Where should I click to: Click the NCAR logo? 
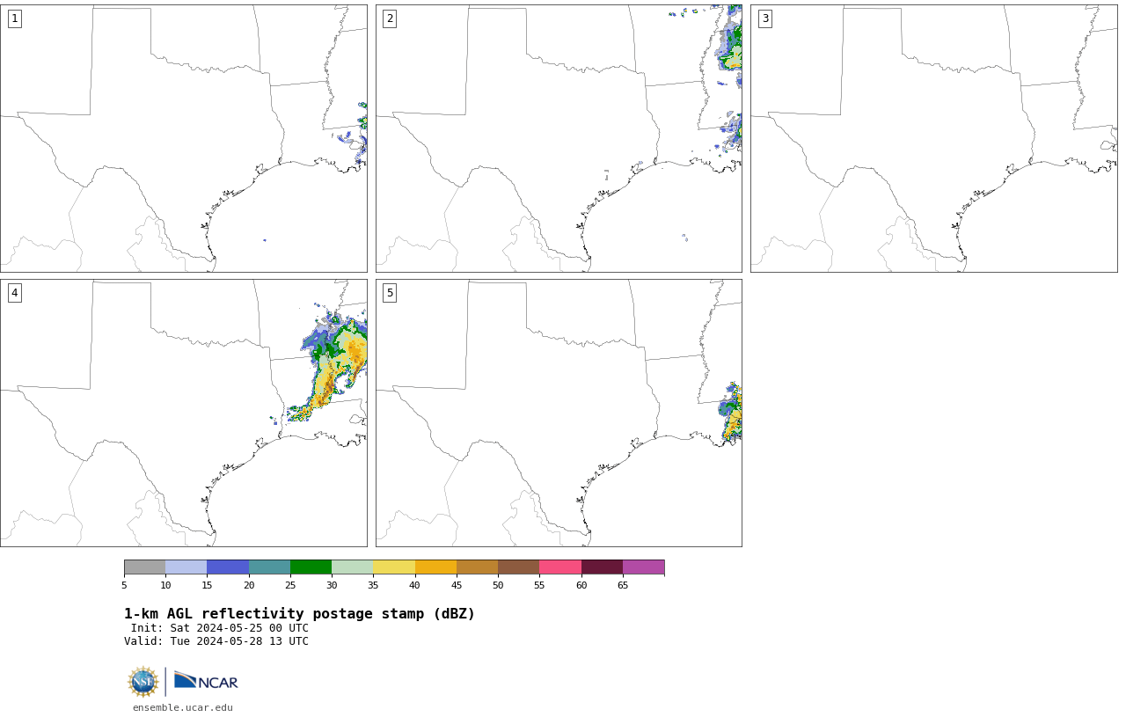206,681
